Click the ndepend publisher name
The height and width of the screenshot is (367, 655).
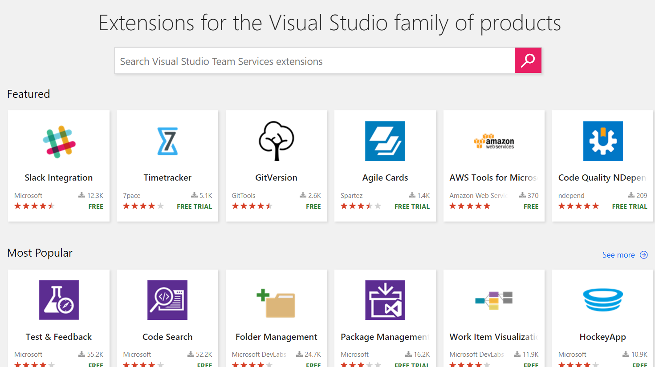(x=571, y=196)
